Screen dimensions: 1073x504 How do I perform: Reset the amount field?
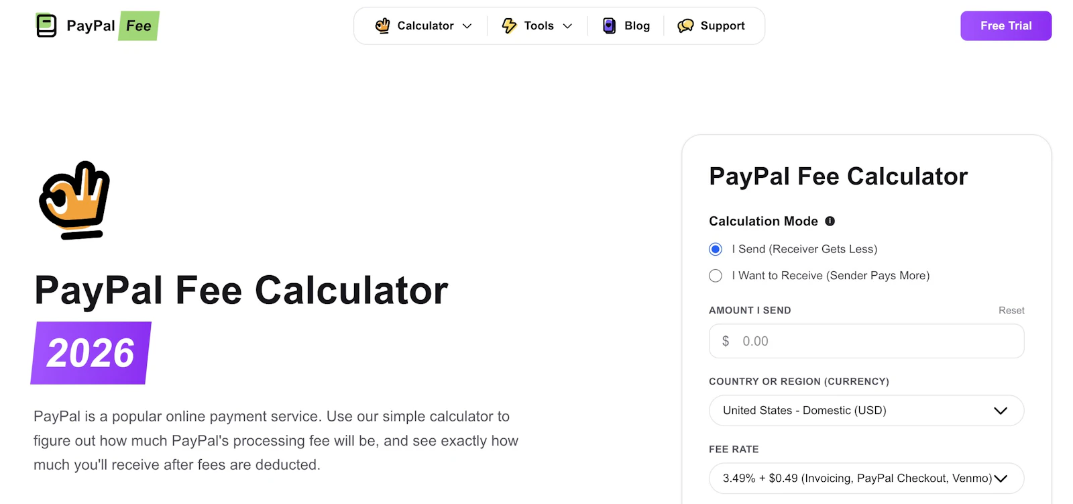click(x=1011, y=310)
